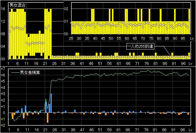Click the +6 axis label in the lower chart
The height and width of the screenshot is (133, 196).
(x=3, y=75)
